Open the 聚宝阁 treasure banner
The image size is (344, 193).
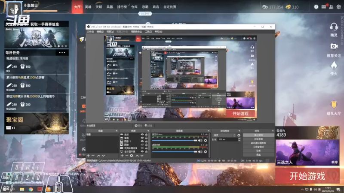click(x=37, y=124)
